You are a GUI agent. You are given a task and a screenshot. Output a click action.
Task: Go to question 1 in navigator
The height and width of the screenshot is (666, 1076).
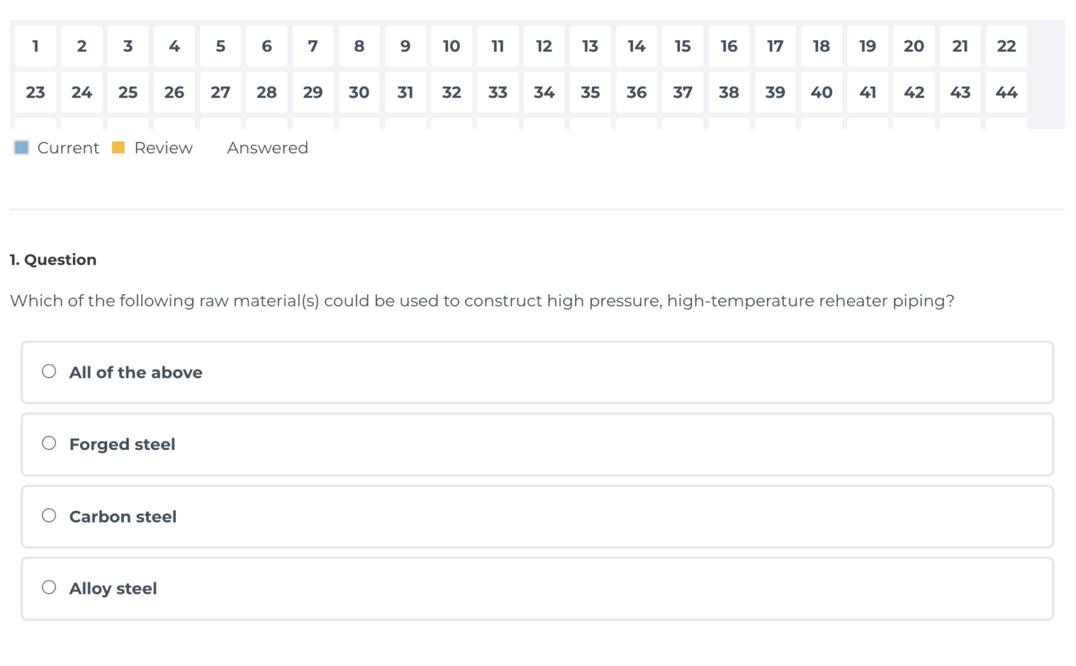[36, 46]
